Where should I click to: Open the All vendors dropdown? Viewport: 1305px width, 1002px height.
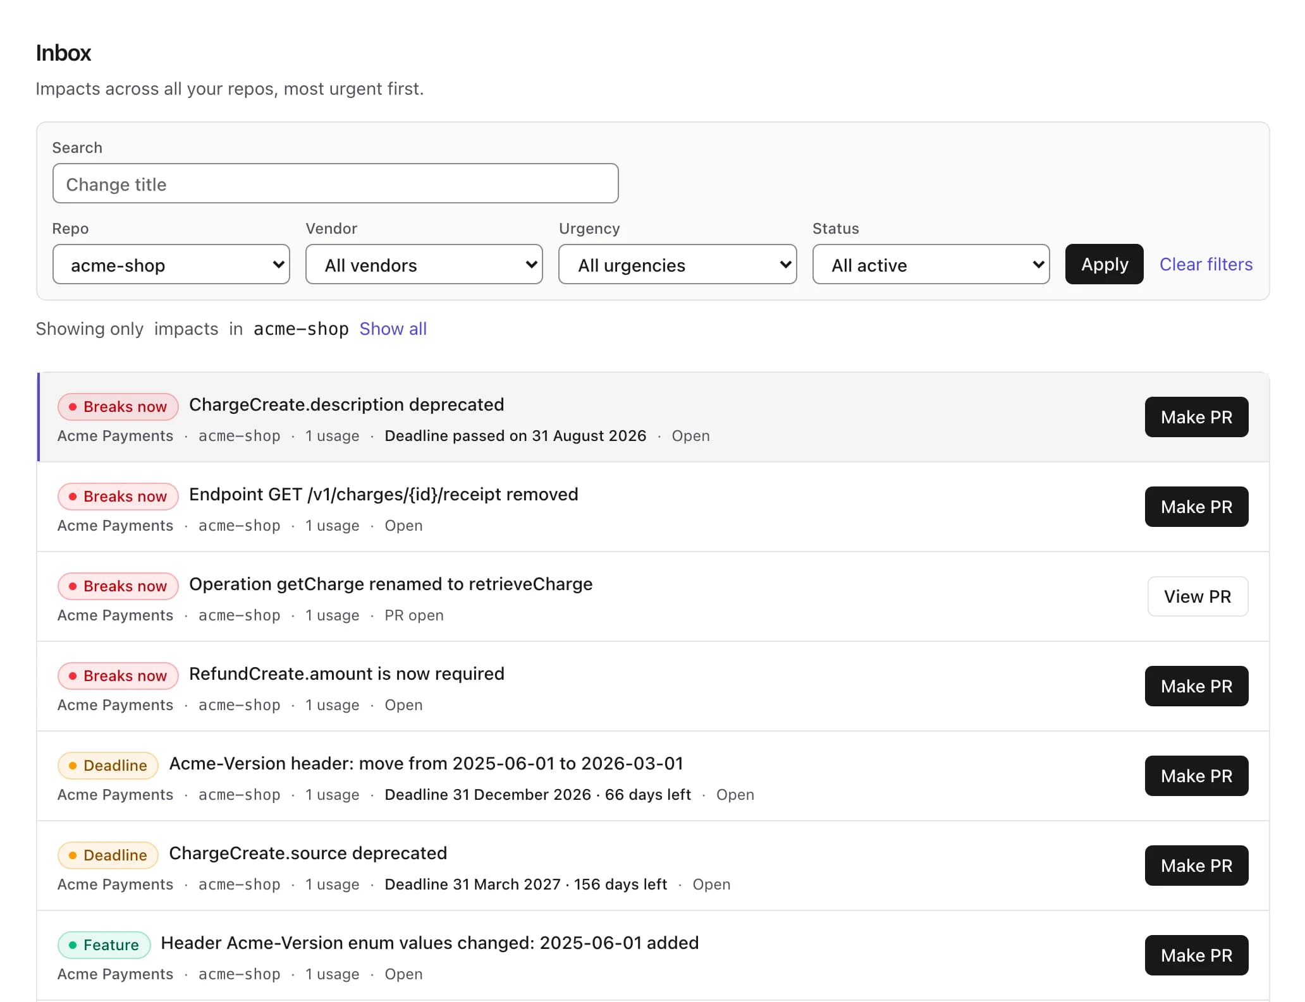coord(424,265)
